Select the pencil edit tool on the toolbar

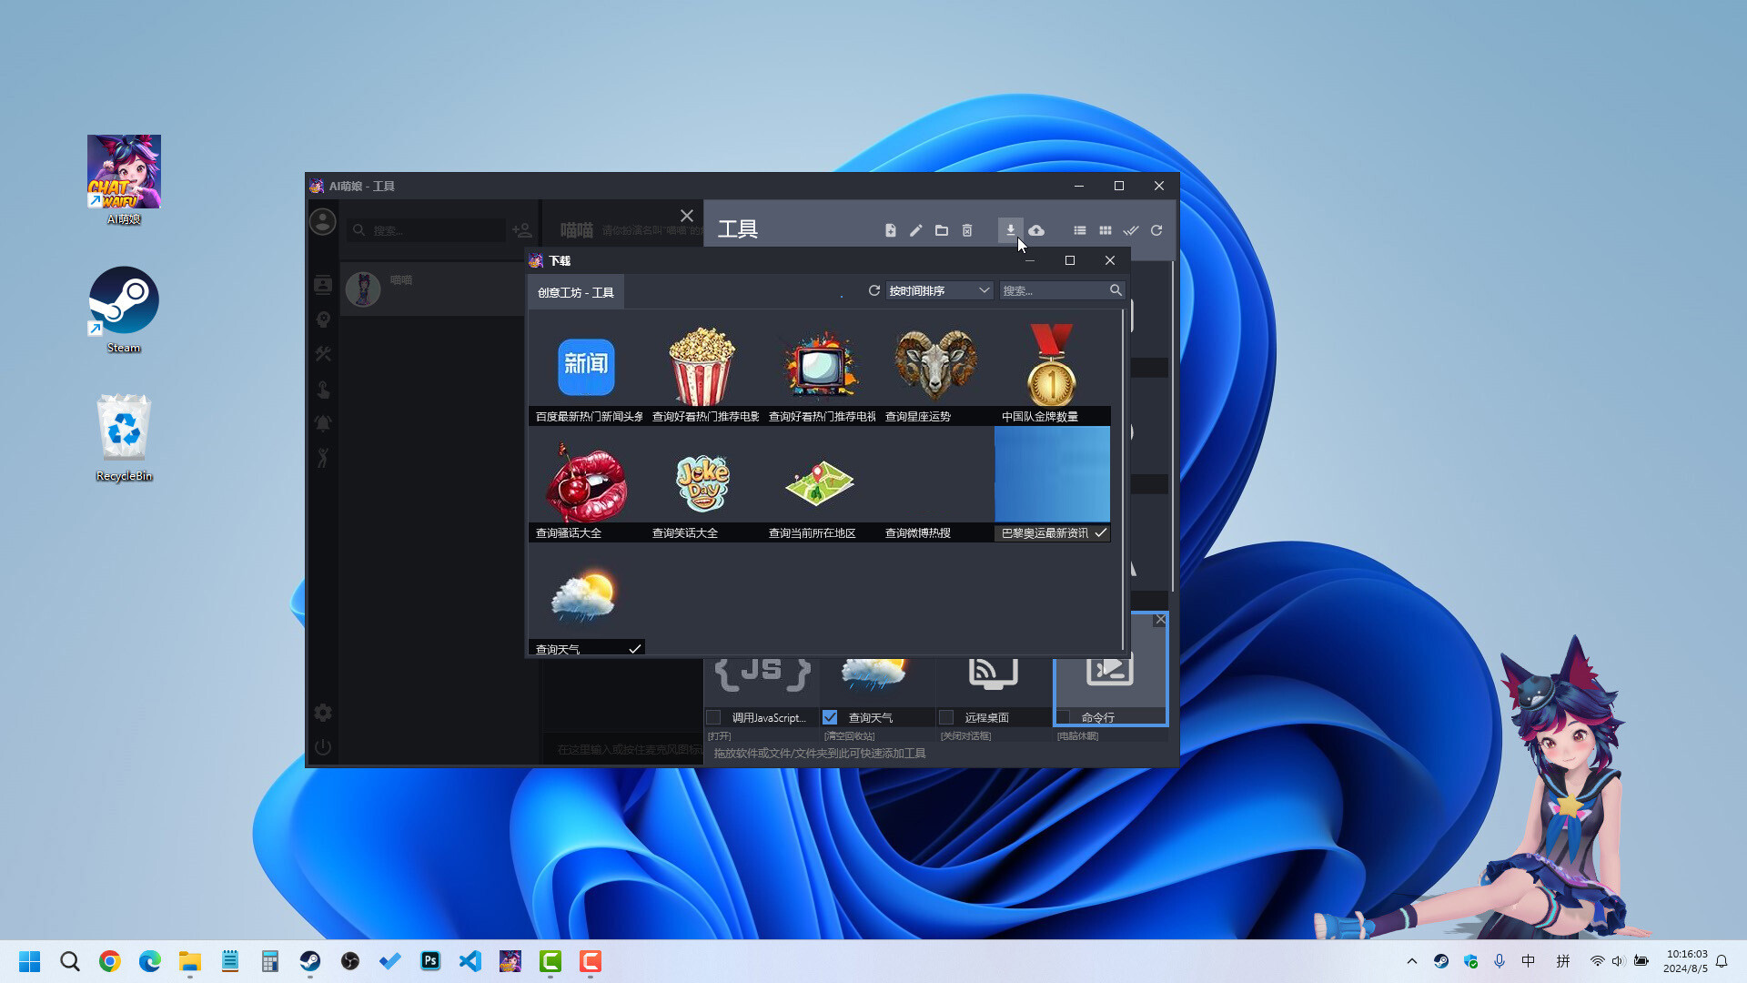pos(915,230)
